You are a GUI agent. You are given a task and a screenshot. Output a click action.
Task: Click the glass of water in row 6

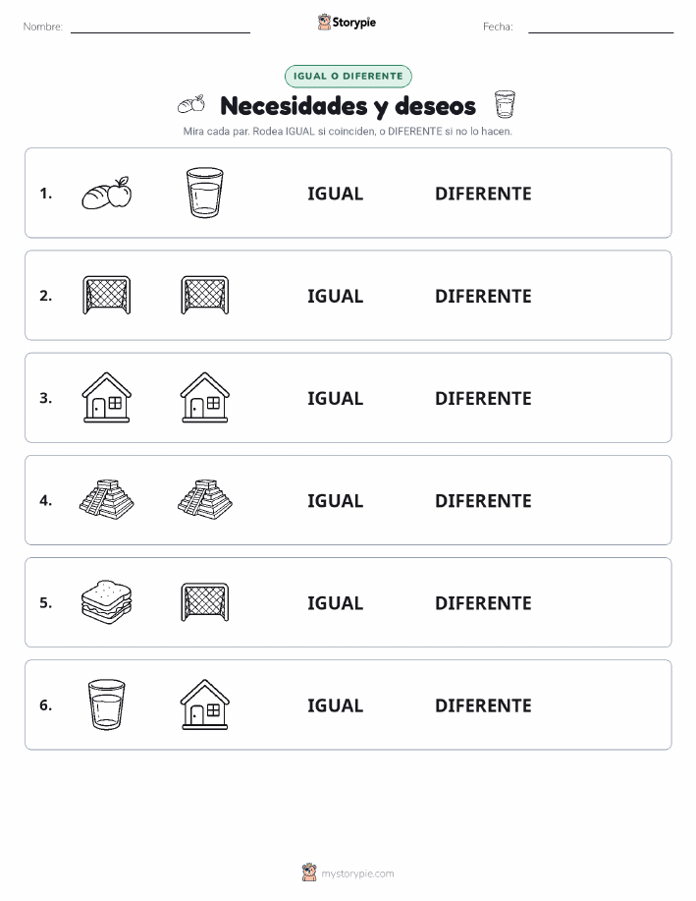click(x=107, y=704)
